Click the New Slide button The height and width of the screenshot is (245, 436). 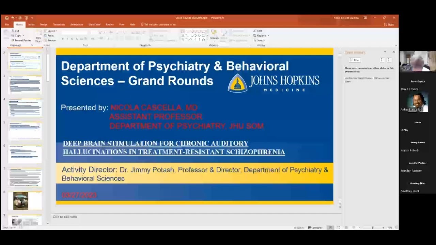coord(38,36)
